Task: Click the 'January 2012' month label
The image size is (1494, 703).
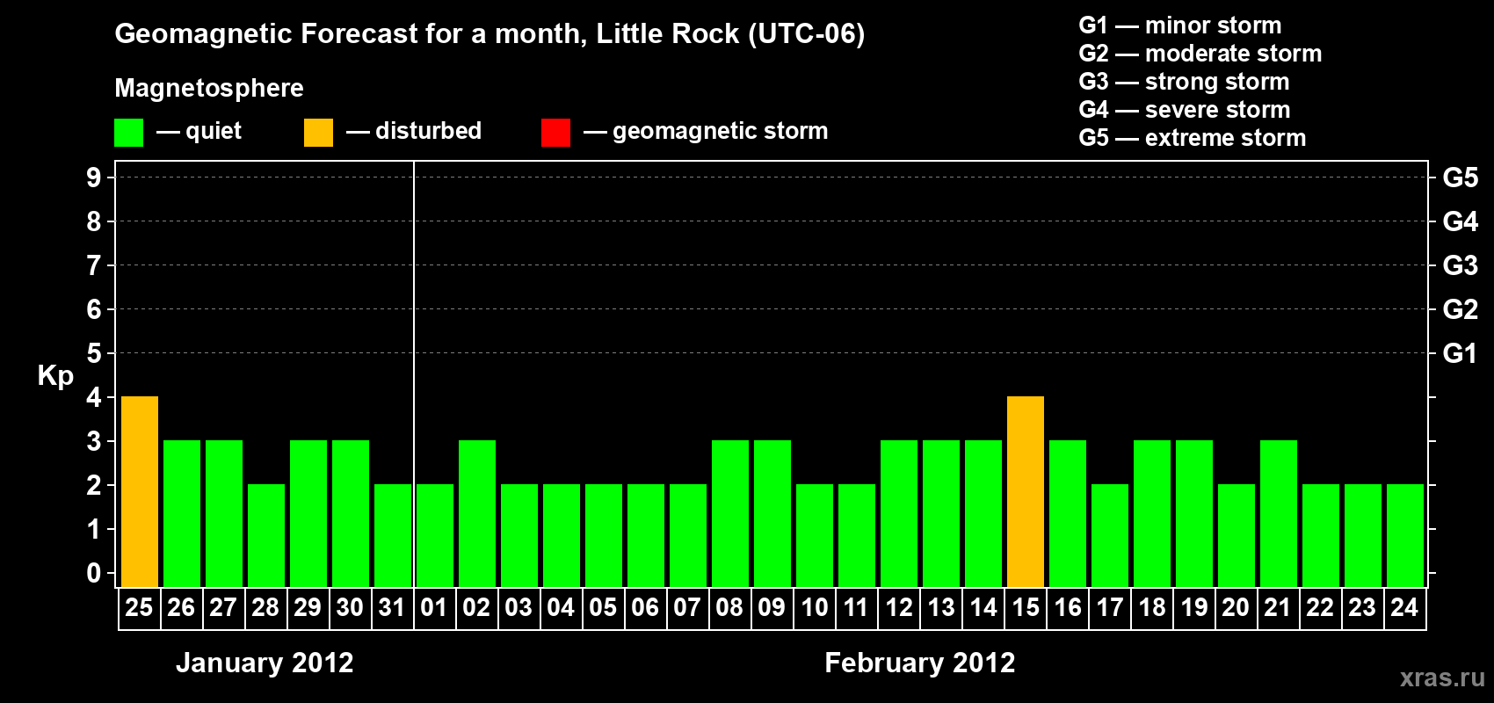Action: [x=265, y=663]
